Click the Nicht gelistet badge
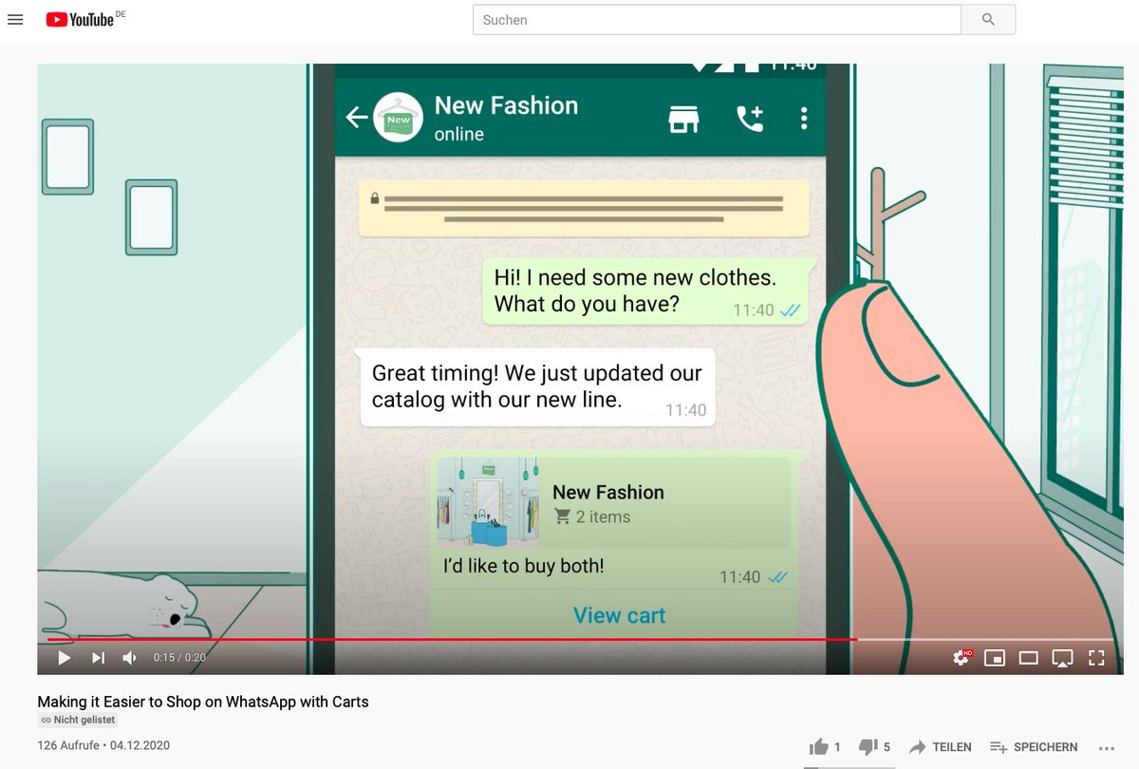 point(78,721)
